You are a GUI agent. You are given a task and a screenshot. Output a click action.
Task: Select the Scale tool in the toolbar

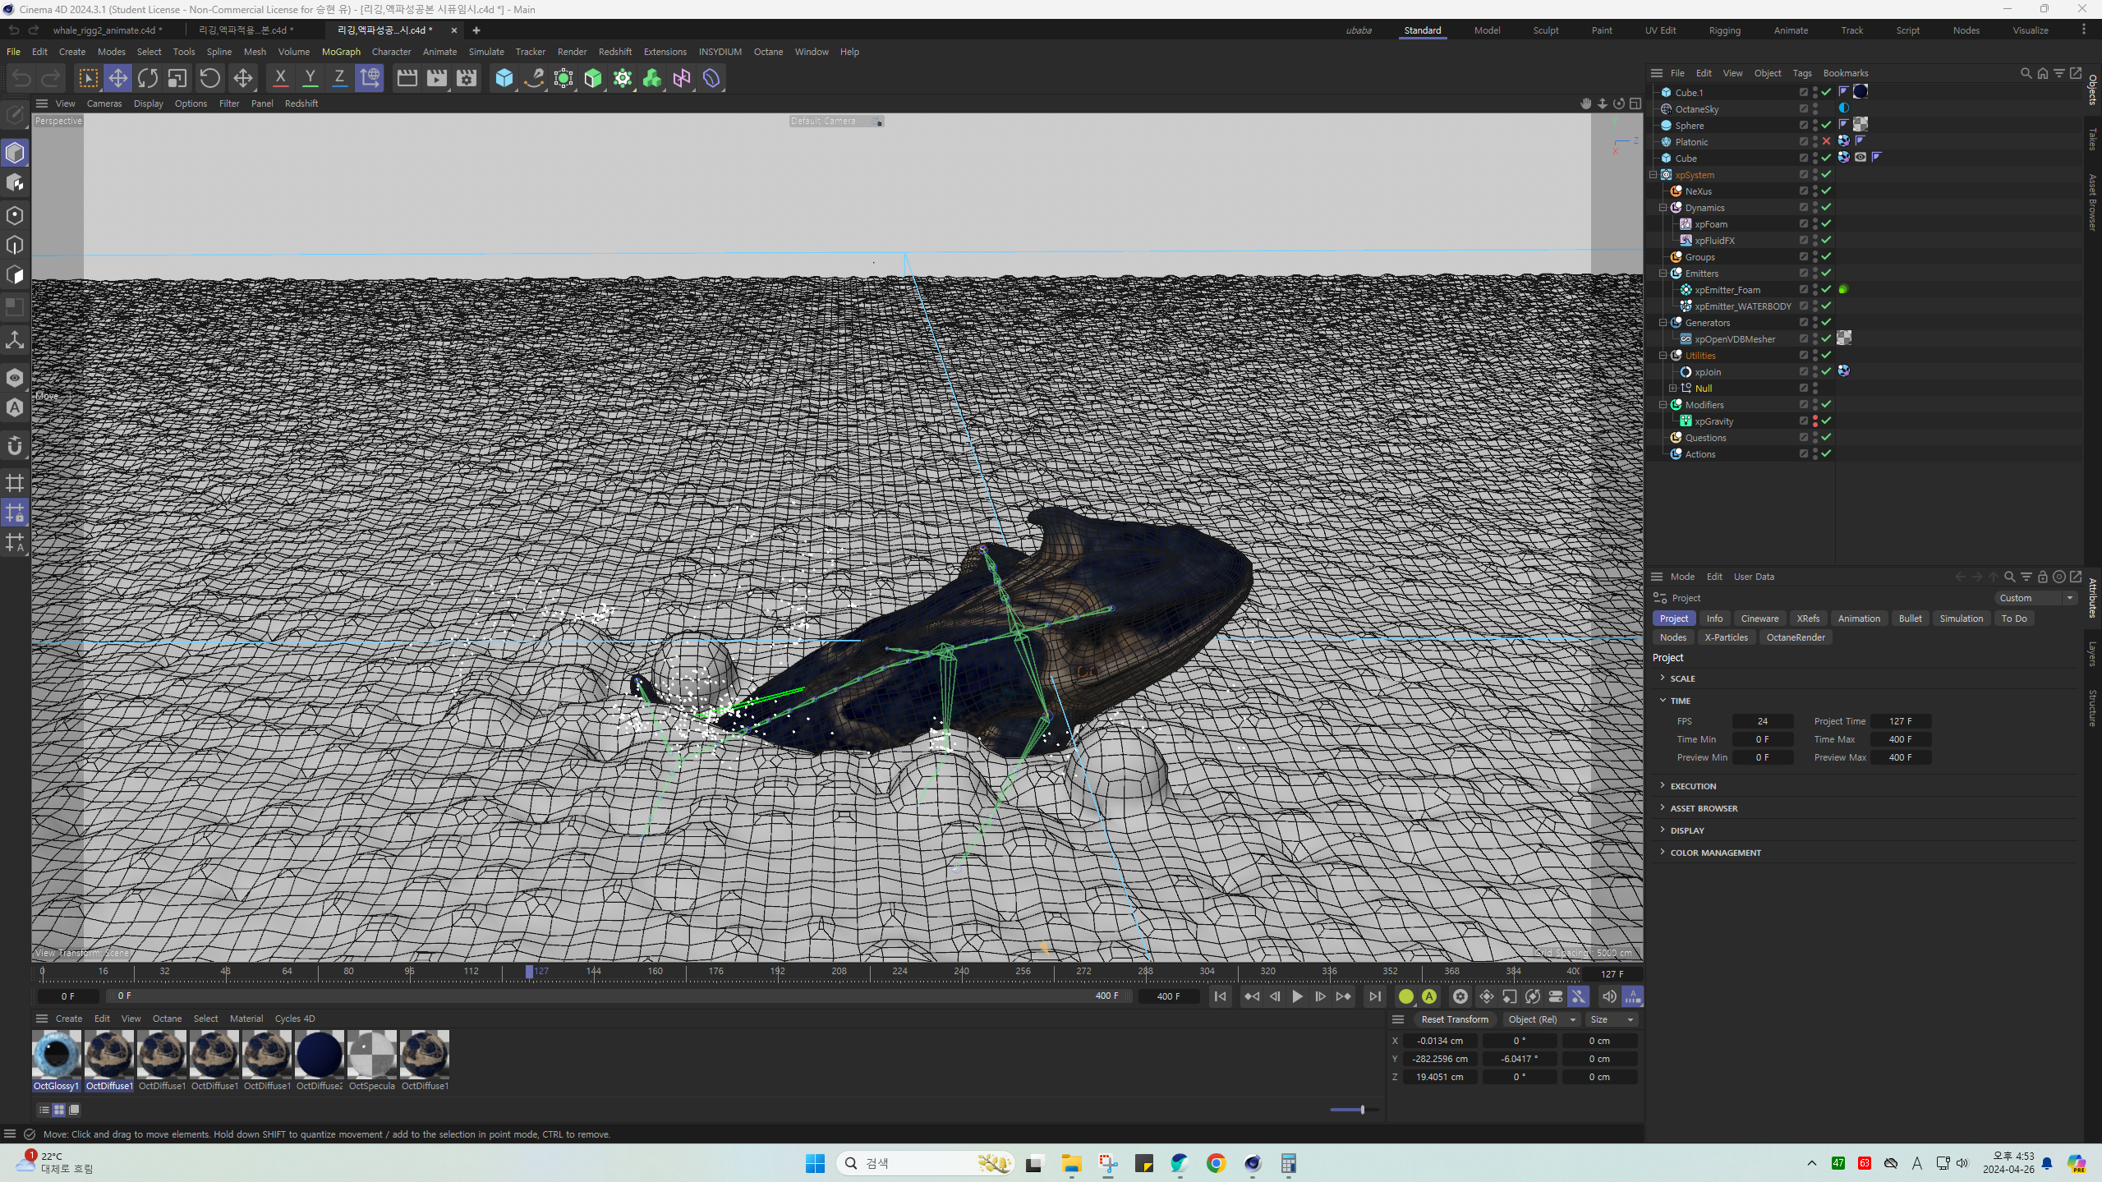click(x=177, y=79)
